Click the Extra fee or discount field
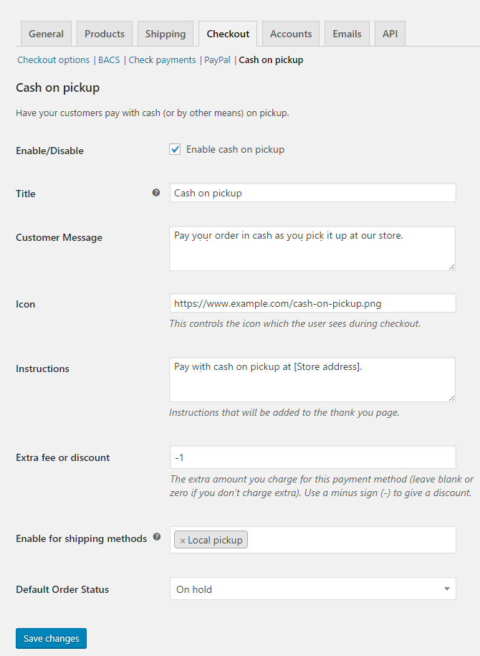The width and height of the screenshot is (480, 656). (312, 457)
